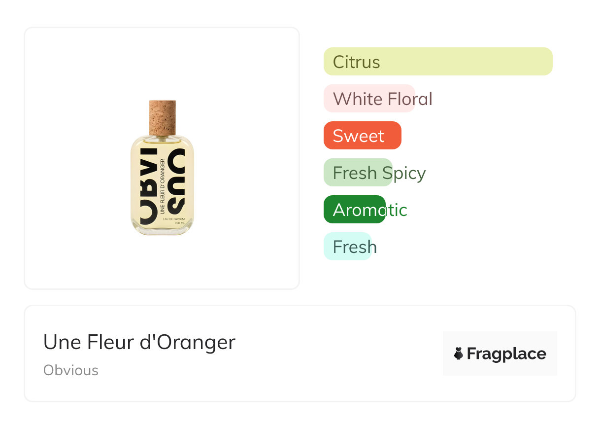Select the Citrus accord bar

[x=438, y=62]
